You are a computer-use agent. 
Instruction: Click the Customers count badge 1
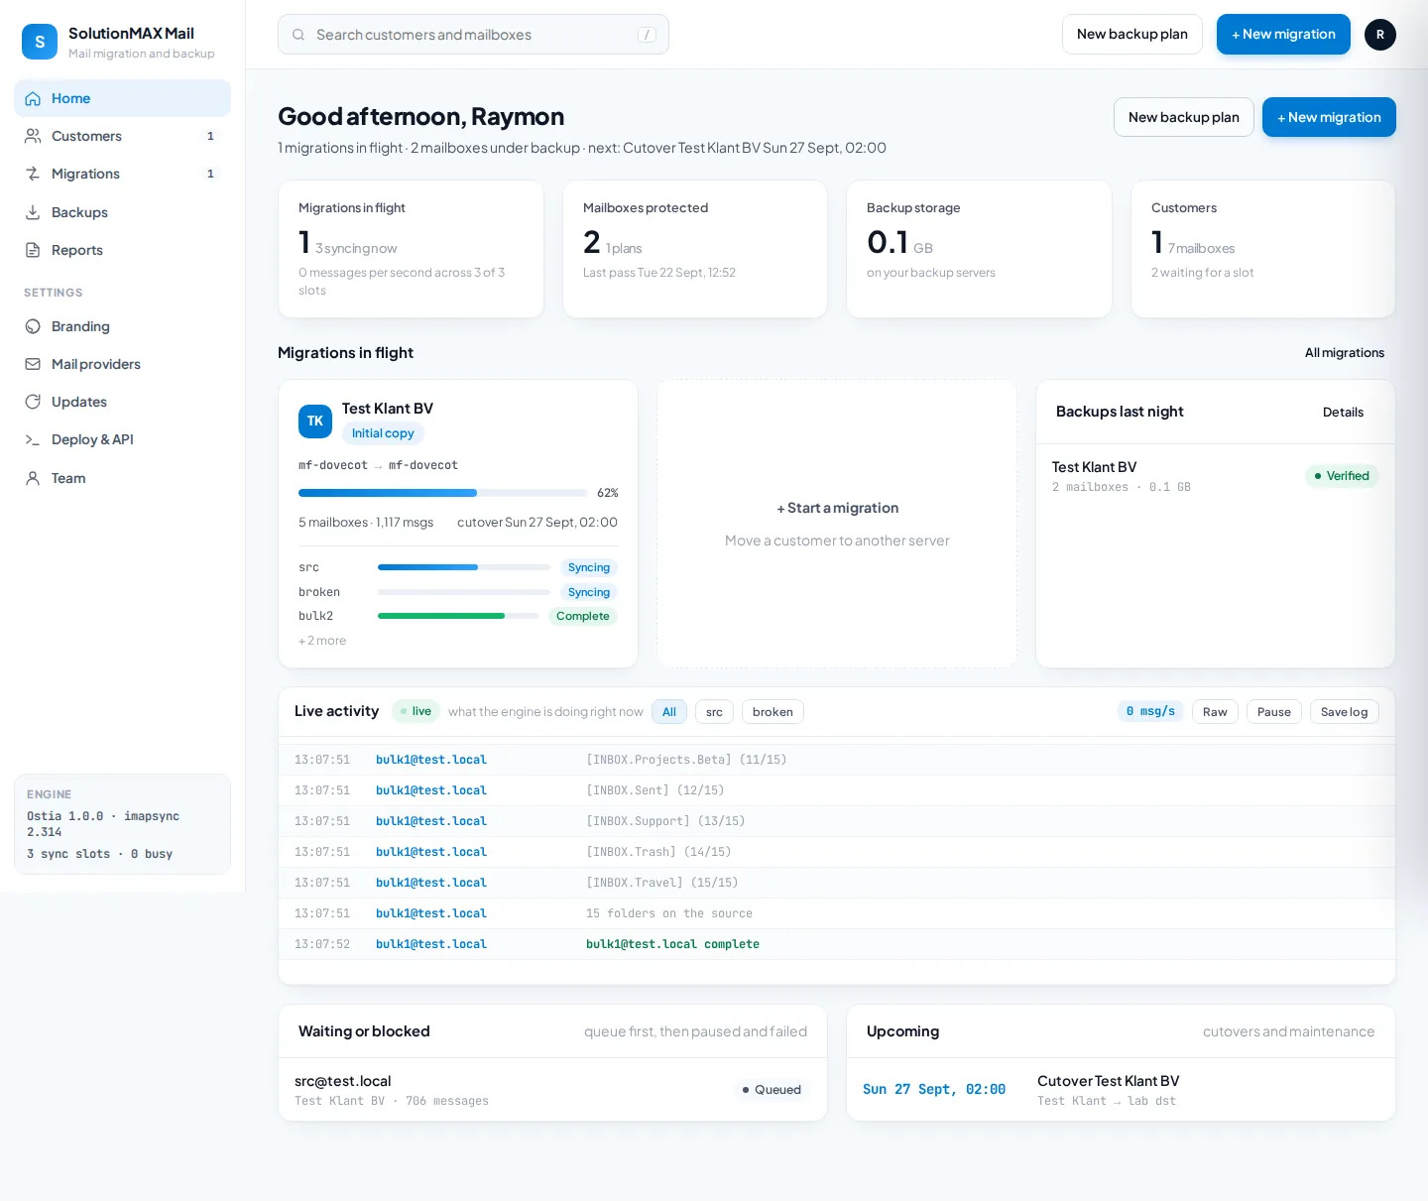point(210,136)
